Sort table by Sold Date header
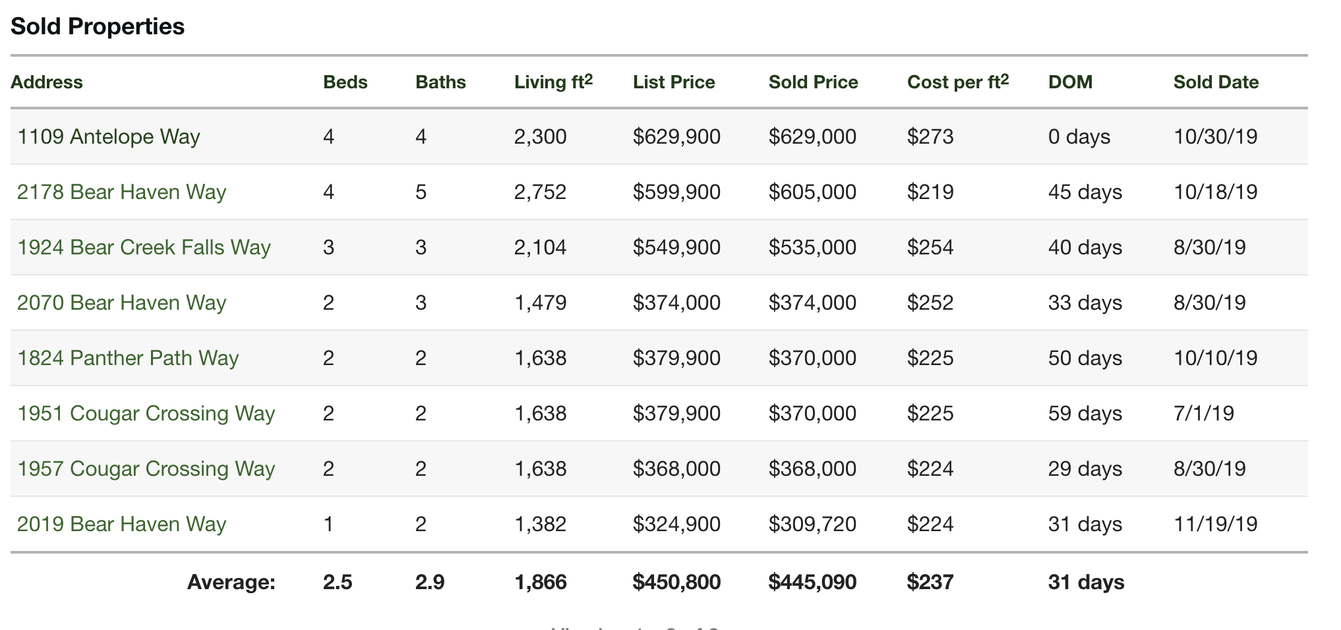Viewport: 1341px width, 630px height. coord(1216,82)
